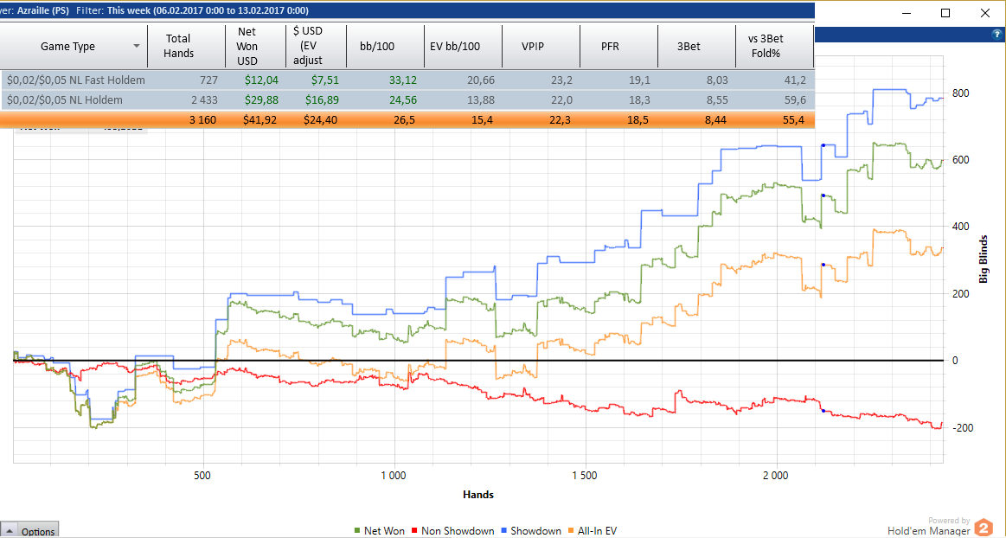
Task: Click the 20,66 EV bb/100 cell
Action: [481, 80]
